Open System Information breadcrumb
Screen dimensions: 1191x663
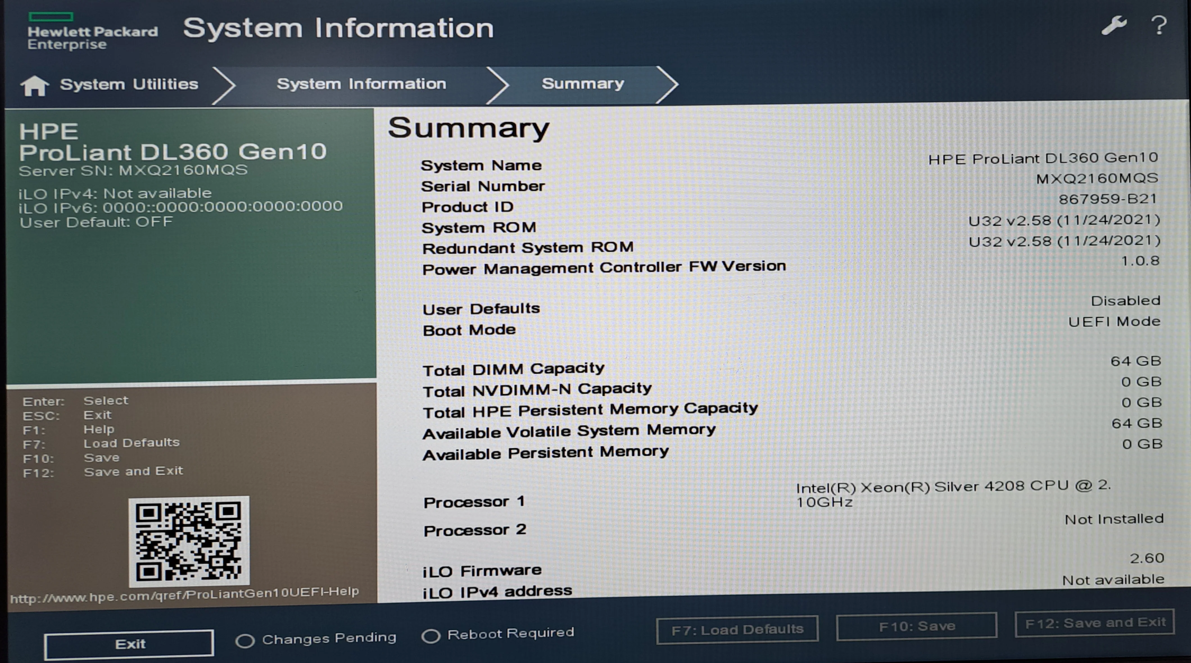tap(362, 84)
